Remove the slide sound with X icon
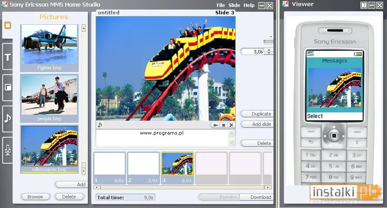 point(231,125)
